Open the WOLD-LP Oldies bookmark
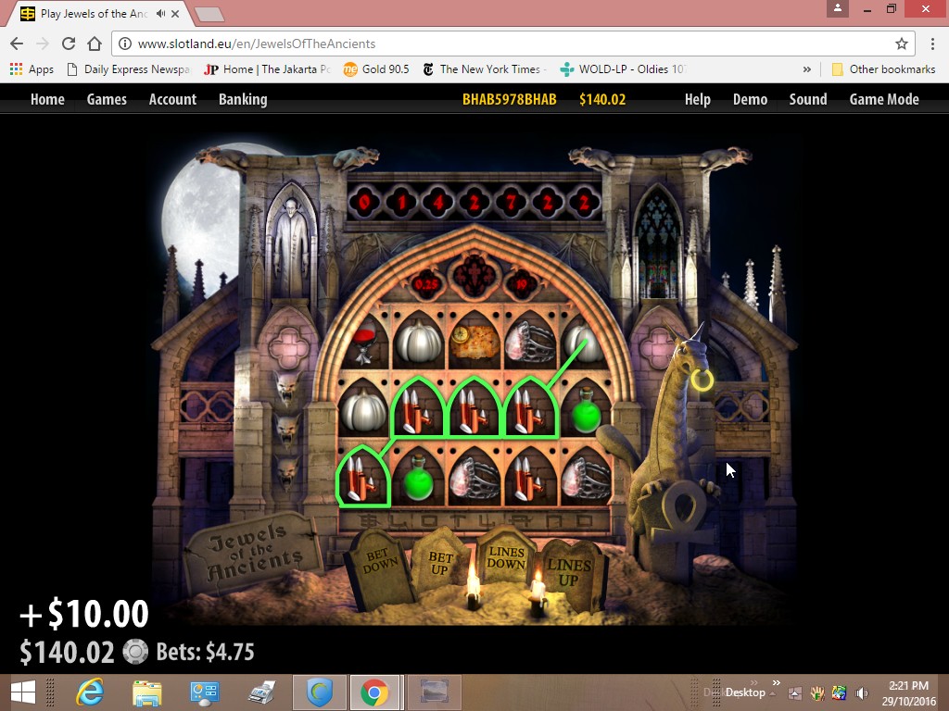 coord(623,69)
